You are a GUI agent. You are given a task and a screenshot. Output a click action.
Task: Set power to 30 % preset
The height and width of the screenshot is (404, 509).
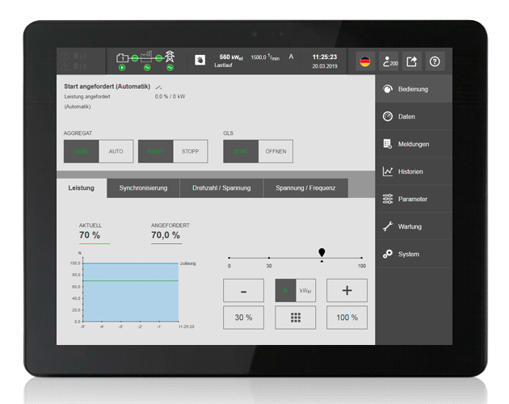point(243,318)
